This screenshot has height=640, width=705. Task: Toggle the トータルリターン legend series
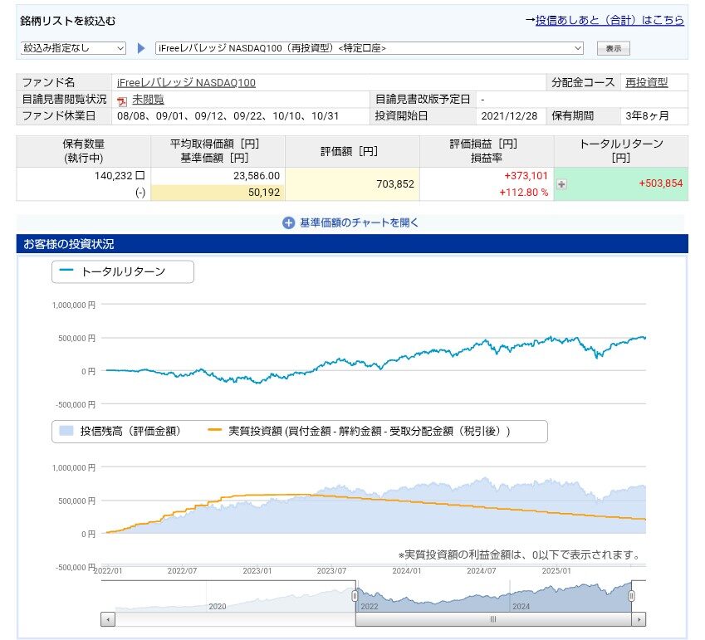(x=123, y=271)
